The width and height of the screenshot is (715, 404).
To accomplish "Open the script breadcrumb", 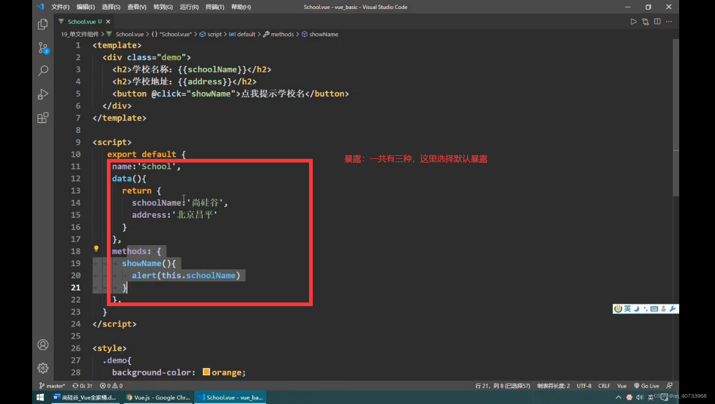I will point(211,34).
